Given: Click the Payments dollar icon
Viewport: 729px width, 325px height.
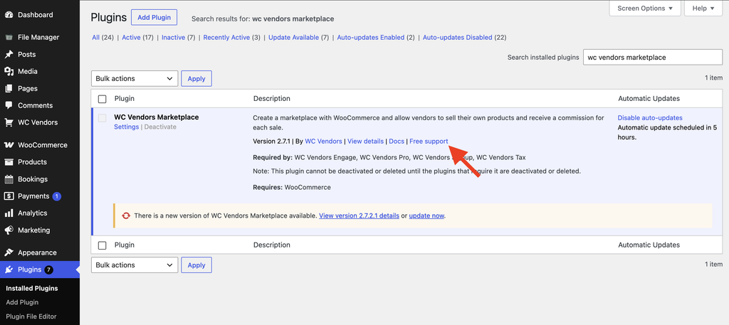Looking at the screenshot, I should coord(9,196).
